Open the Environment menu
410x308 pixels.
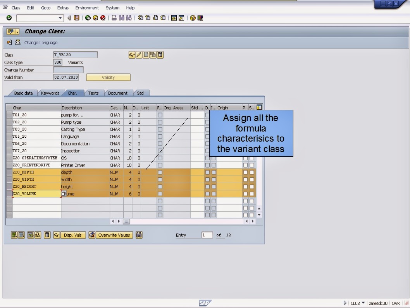pyautogui.click(x=87, y=8)
